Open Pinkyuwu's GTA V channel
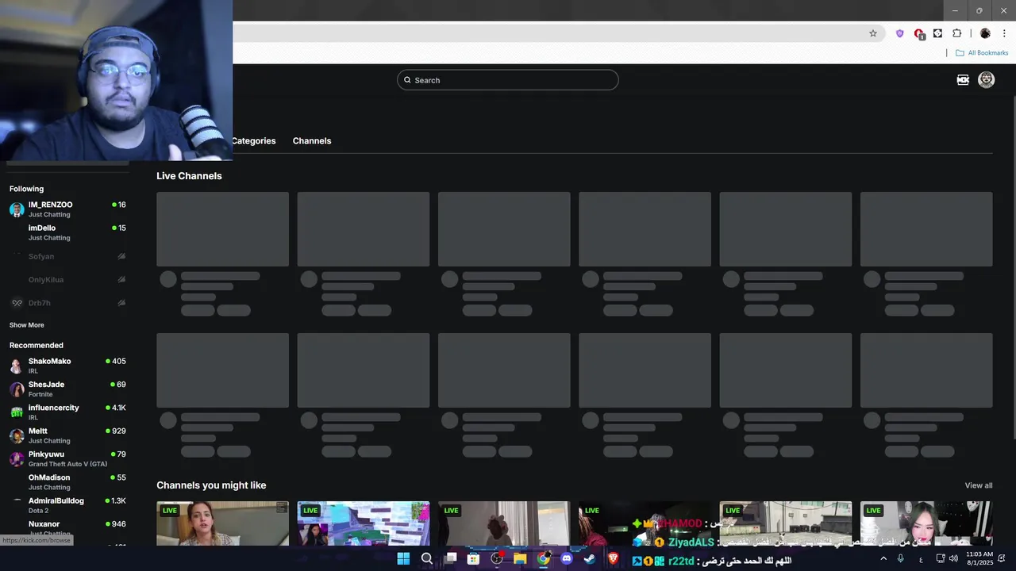 tap(67, 458)
